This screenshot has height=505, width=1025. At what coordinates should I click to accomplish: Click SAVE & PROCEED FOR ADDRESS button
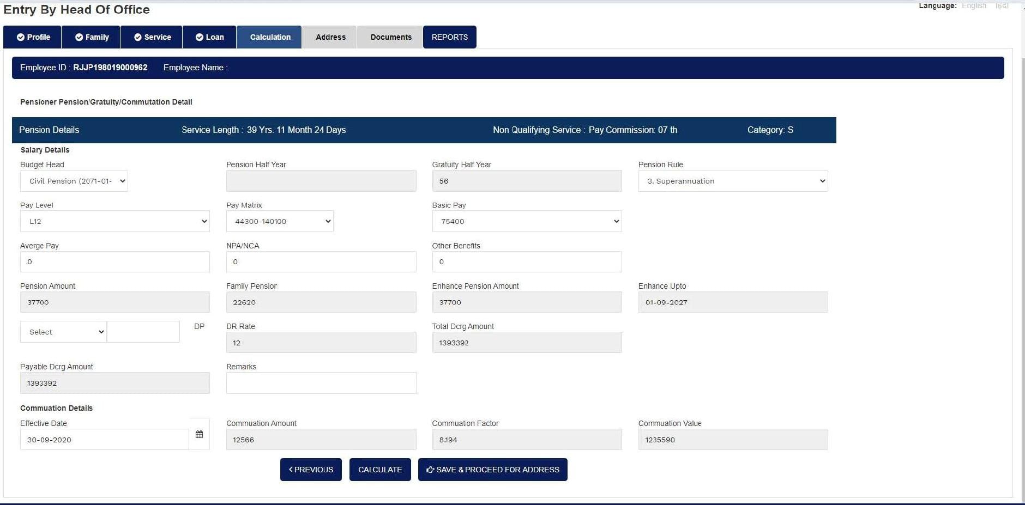(493, 470)
